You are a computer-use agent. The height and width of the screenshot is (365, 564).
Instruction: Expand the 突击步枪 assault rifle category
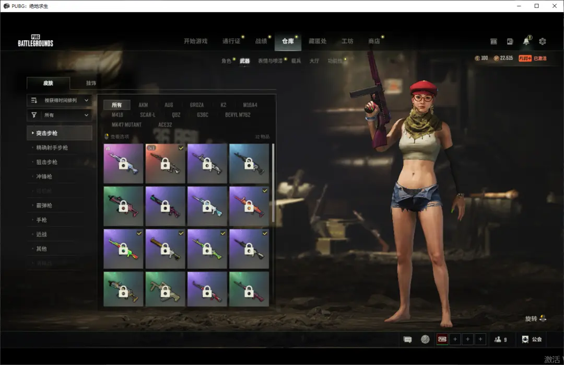coord(59,133)
